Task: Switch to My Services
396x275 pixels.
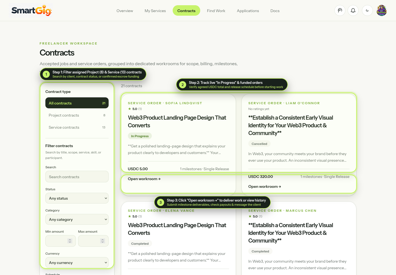Action: pos(155,11)
